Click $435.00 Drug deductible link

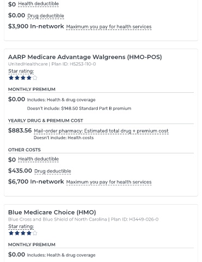[53, 171]
